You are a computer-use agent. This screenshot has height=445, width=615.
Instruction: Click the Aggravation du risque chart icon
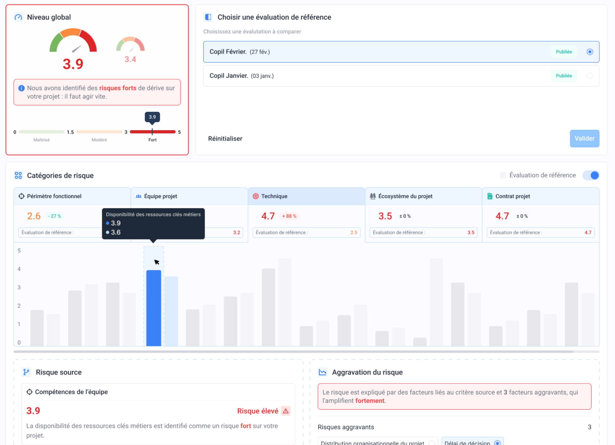(x=322, y=372)
